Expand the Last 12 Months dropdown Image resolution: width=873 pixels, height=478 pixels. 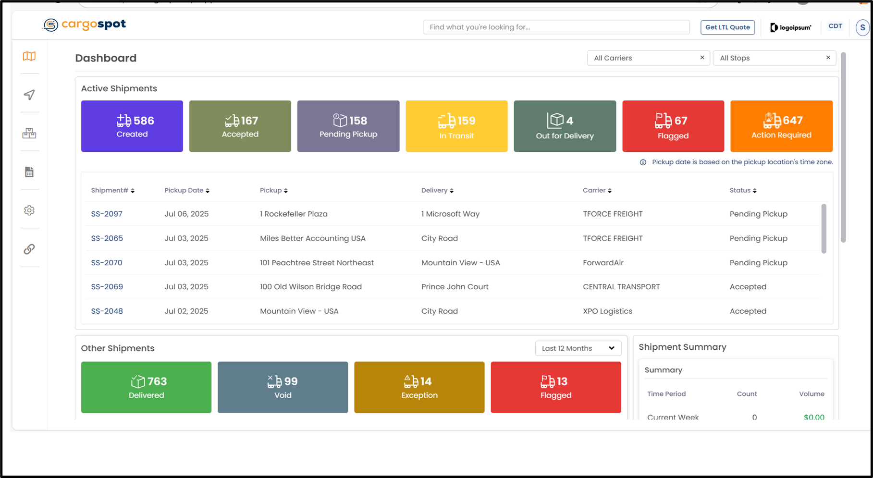click(x=578, y=348)
